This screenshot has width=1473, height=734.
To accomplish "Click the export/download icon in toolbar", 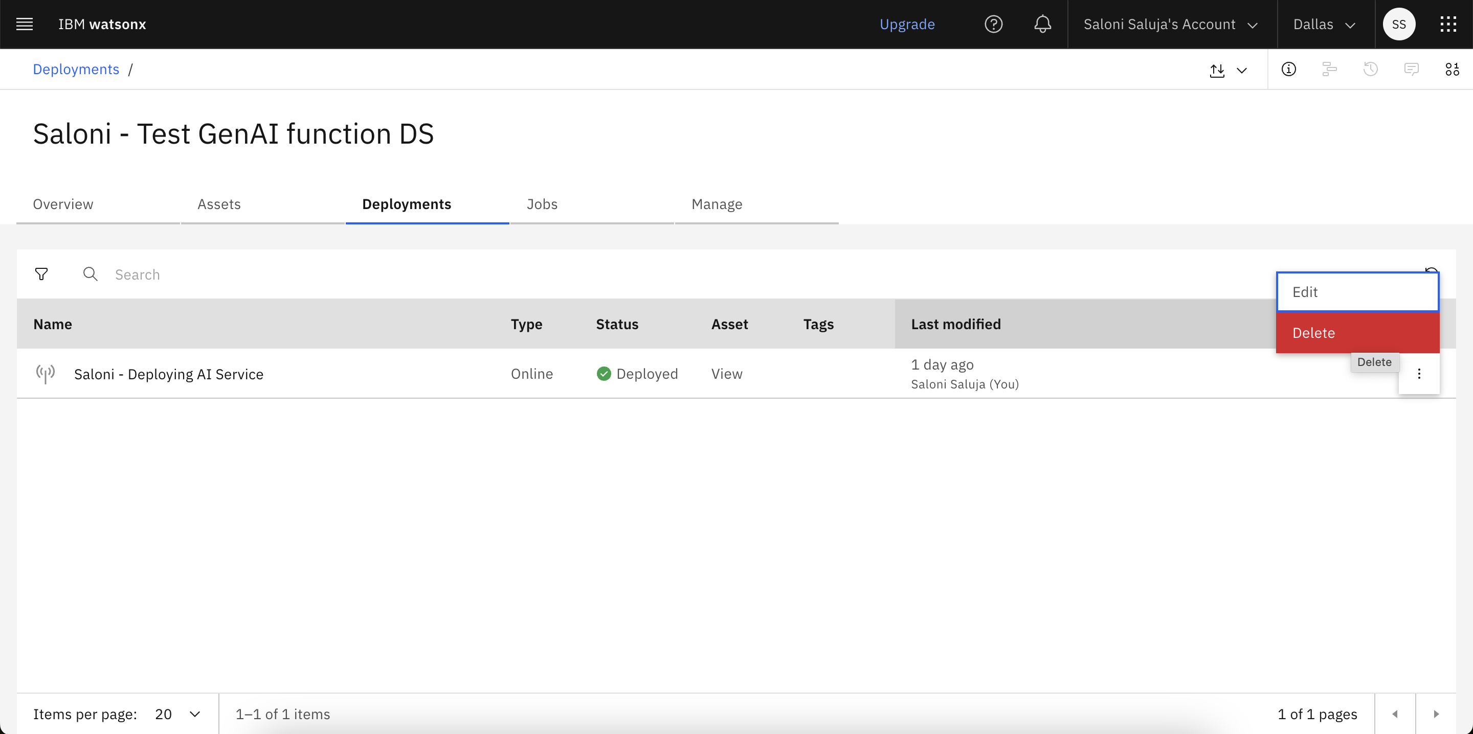I will [1217, 68].
